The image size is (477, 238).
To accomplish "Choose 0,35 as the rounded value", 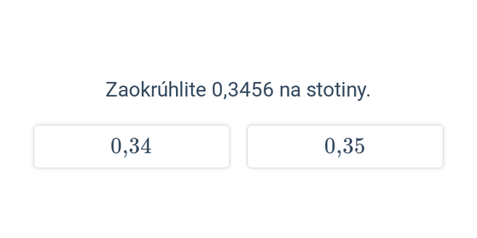I will [345, 146].
